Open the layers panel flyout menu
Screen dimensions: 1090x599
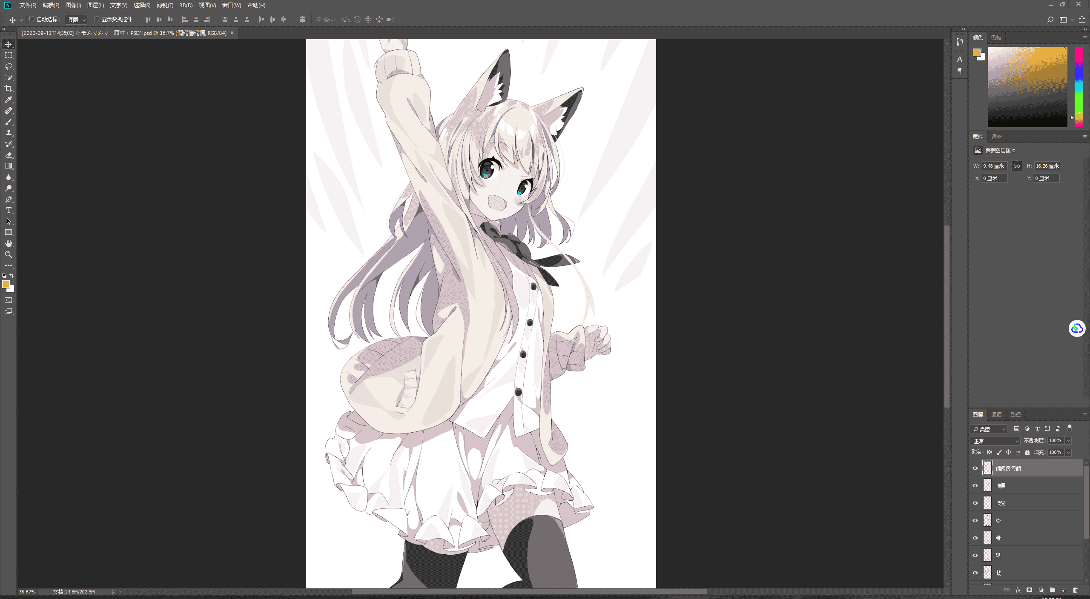(x=1084, y=414)
